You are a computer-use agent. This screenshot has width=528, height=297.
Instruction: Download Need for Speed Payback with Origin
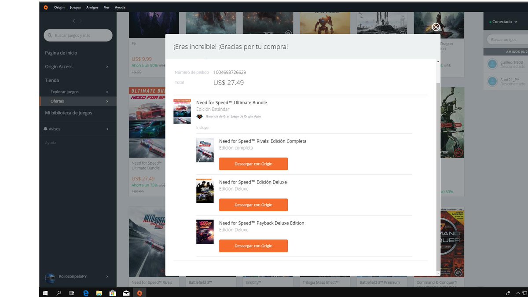click(x=253, y=246)
